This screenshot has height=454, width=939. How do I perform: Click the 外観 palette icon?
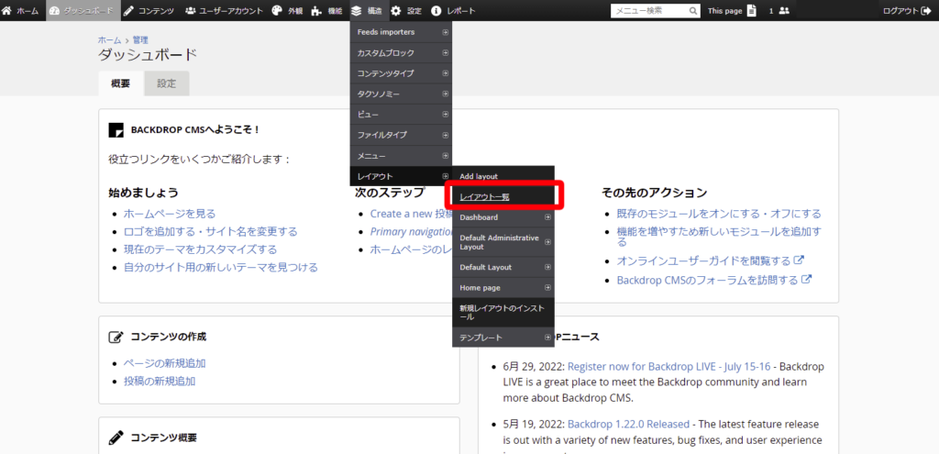point(277,11)
